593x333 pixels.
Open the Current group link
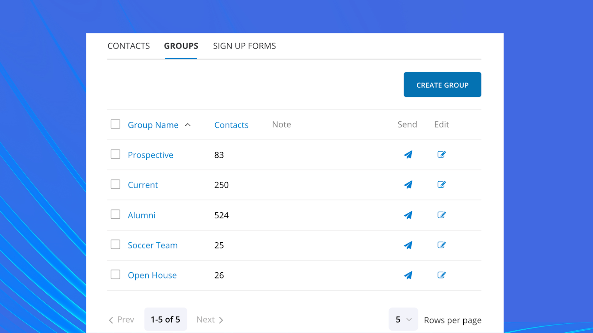point(143,185)
